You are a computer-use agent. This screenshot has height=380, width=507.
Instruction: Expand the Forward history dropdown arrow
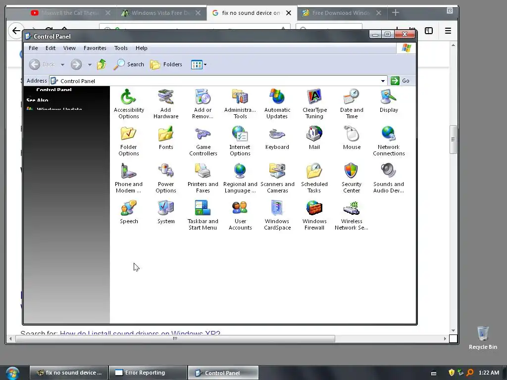click(90, 65)
